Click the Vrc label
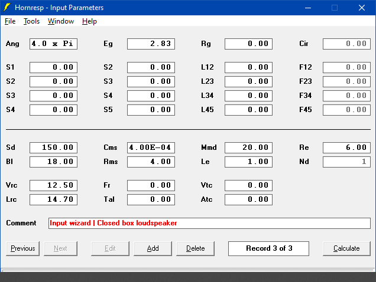The width and height of the screenshot is (376, 282). tap(11, 185)
